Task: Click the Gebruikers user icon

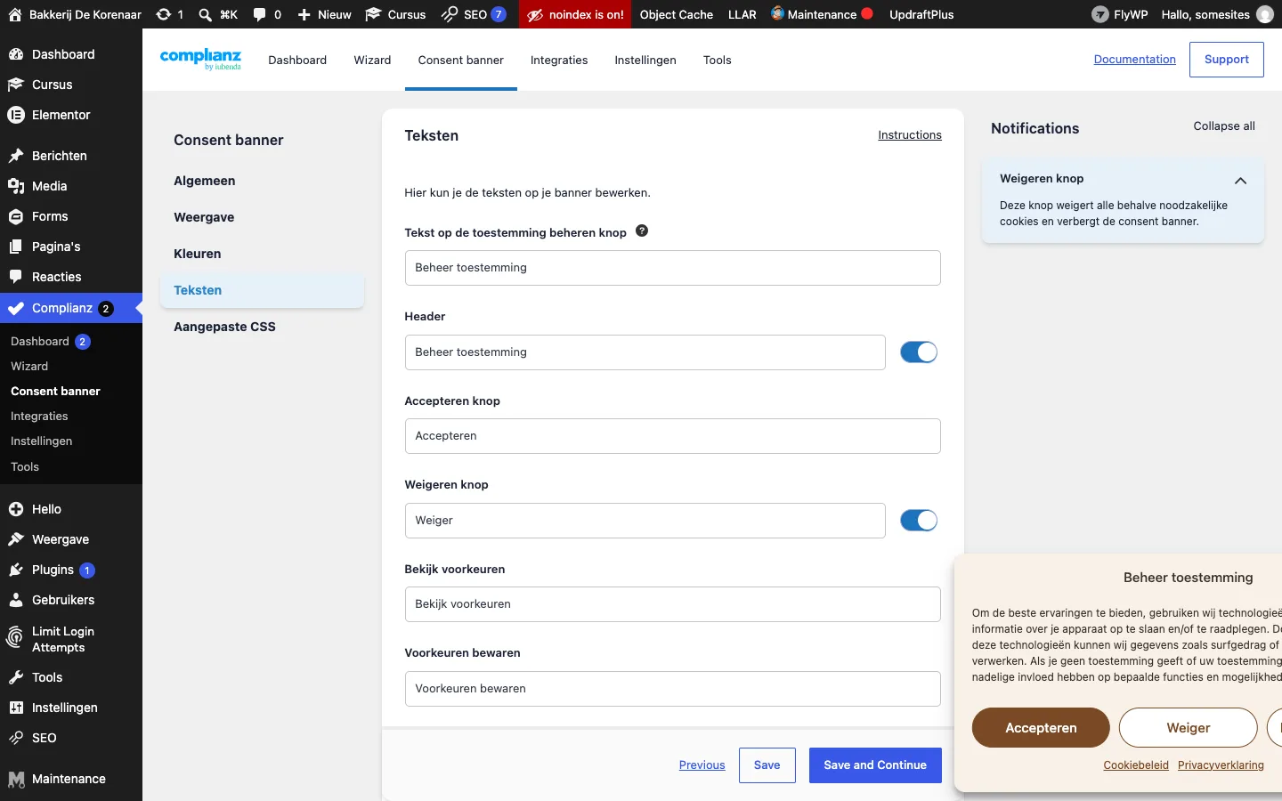Action: (16, 600)
